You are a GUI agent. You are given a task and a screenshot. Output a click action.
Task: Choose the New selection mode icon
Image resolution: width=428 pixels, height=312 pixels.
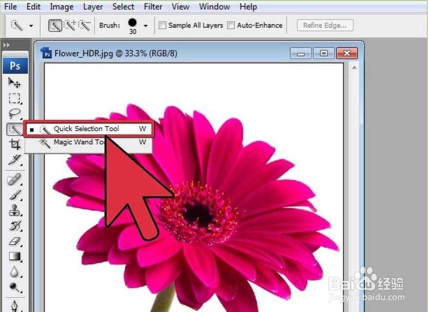point(55,26)
